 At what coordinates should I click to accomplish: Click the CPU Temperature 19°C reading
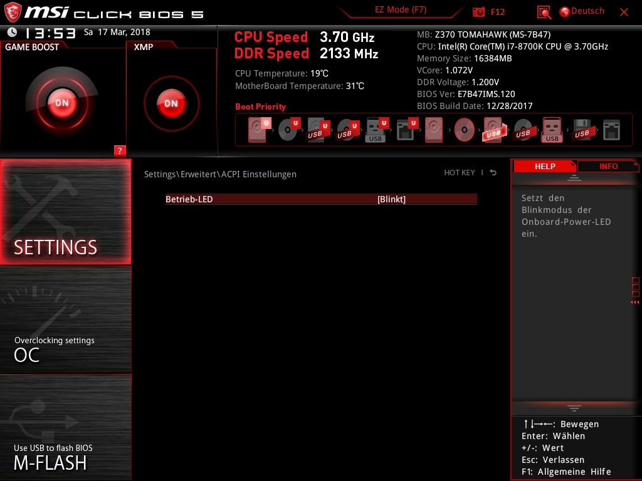point(282,73)
